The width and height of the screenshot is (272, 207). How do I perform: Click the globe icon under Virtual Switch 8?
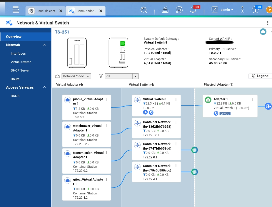151,112
